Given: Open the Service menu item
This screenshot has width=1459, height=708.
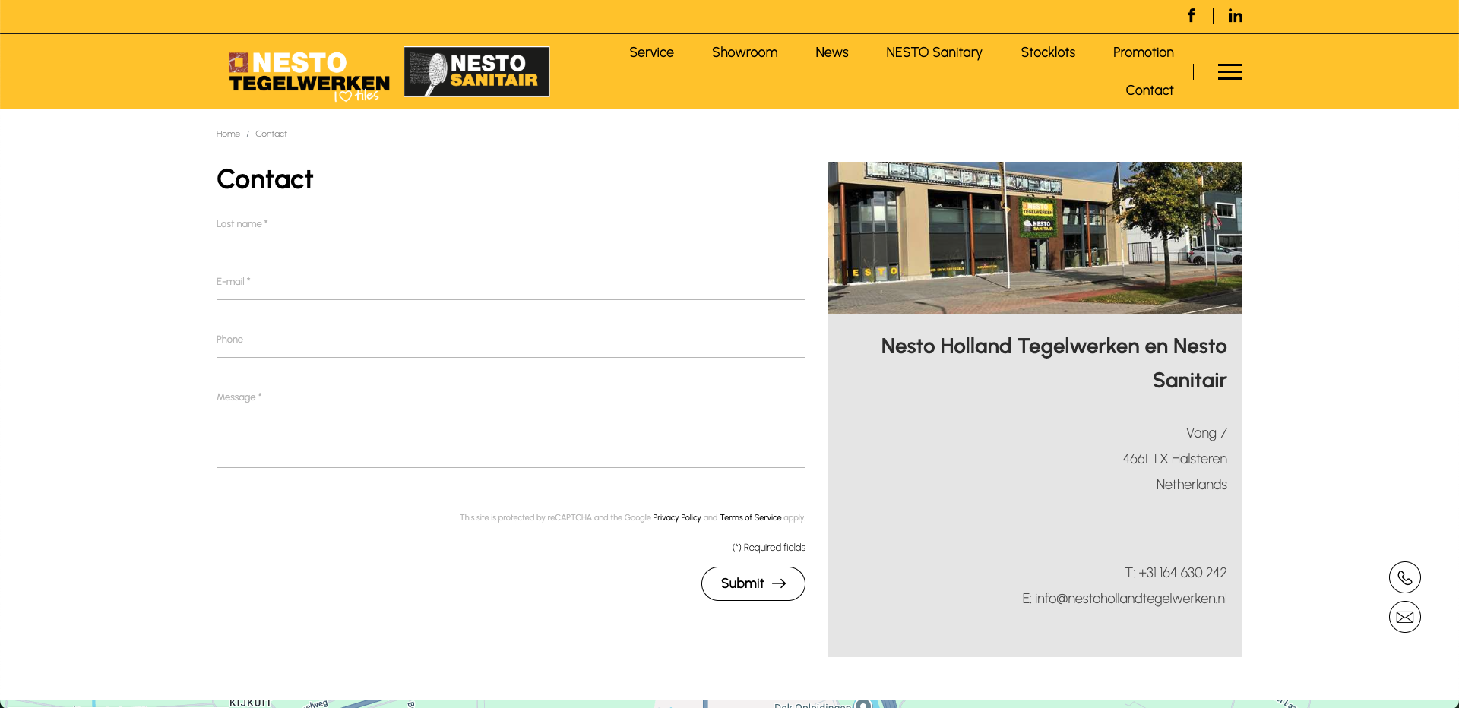Looking at the screenshot, I should [651, 52].
